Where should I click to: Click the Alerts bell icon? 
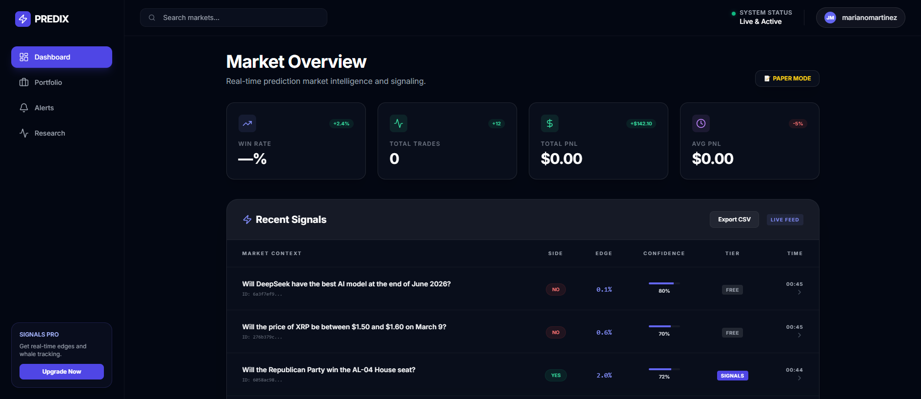pyautogui.click(x=24, y=108)
